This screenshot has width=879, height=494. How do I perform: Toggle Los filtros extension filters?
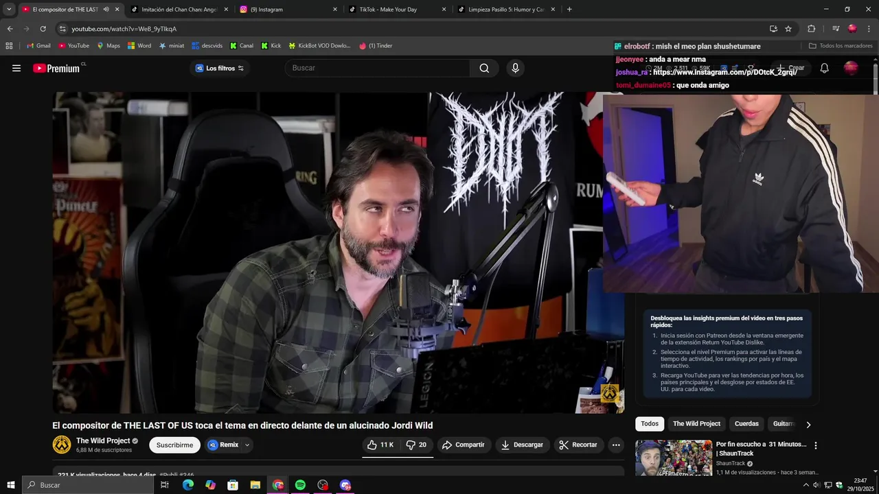click(220, 68)
